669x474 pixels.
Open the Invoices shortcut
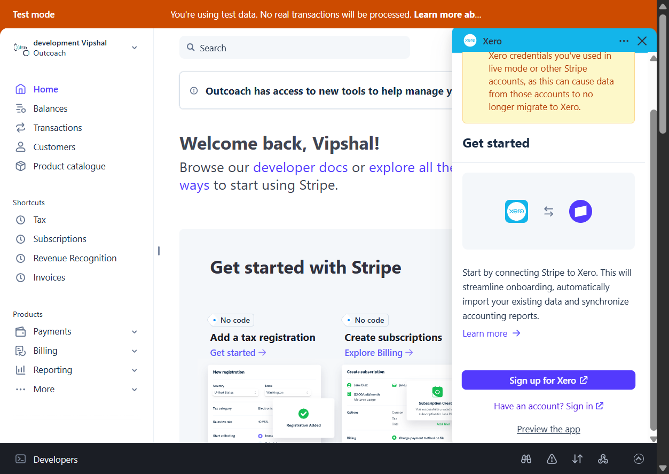(x=49, y=277)
